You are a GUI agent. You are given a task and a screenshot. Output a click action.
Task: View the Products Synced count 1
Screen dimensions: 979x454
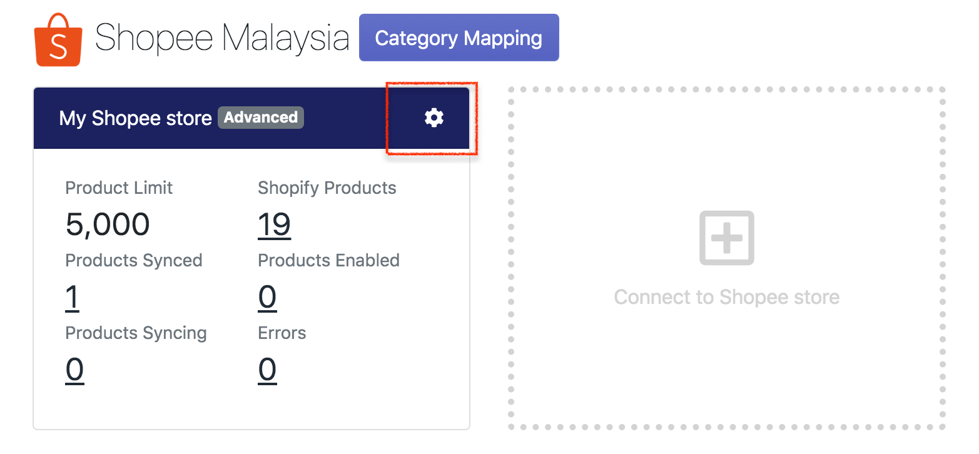click(x=72, y=297)
